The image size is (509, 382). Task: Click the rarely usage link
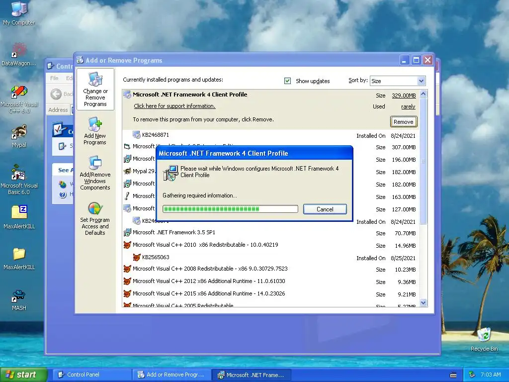(x=408, y=106)
